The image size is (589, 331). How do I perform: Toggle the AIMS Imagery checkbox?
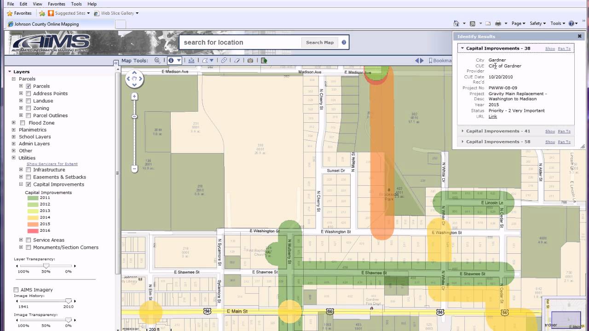(x=16, y=290)
